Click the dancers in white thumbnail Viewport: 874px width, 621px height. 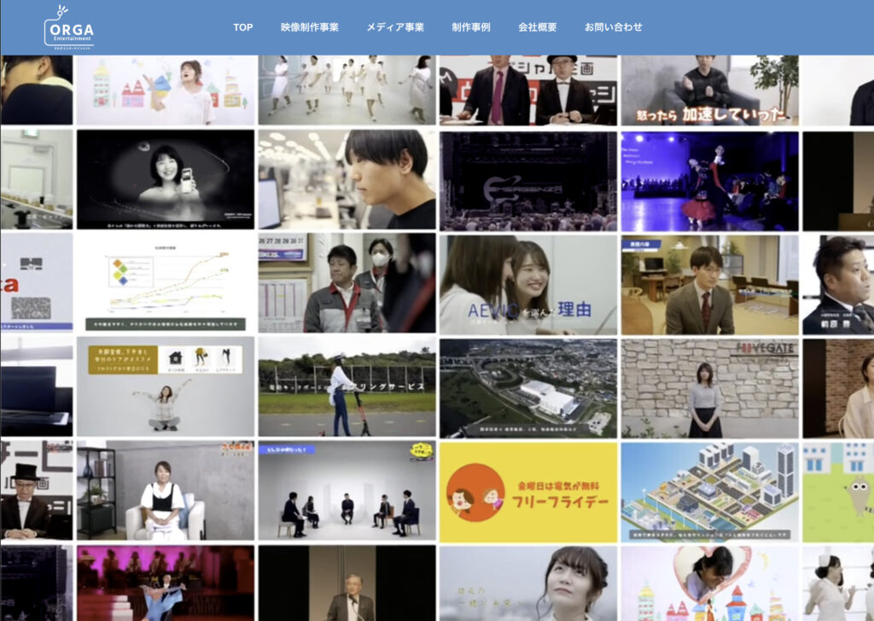click(x=347, y=90)
